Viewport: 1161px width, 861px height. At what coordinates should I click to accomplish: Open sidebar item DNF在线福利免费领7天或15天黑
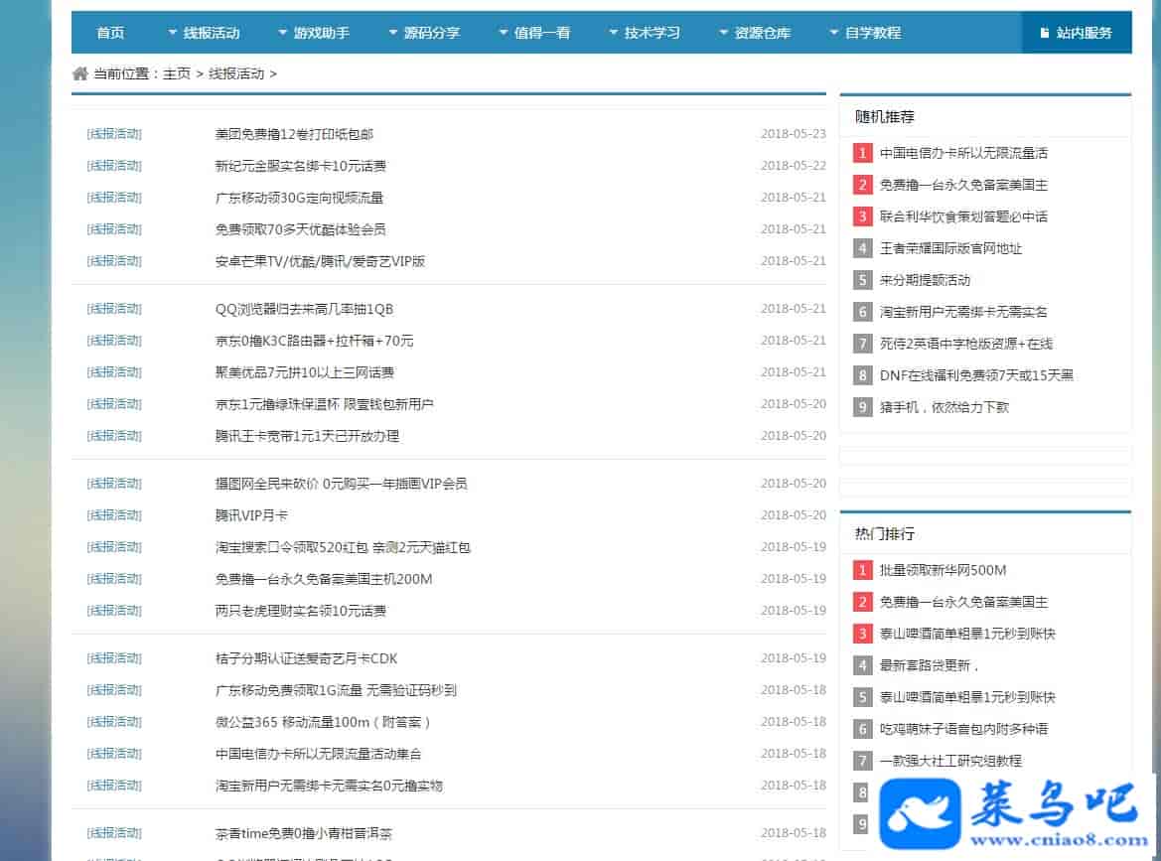point(976,375)
